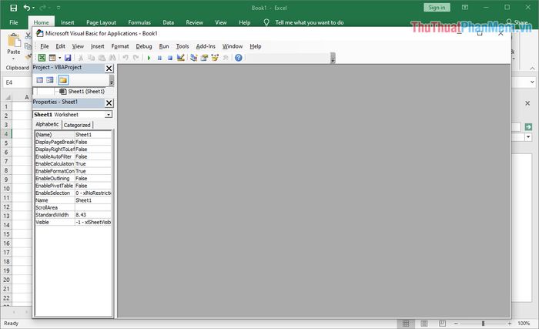Toggle Design Mode icon

point(181,58)
